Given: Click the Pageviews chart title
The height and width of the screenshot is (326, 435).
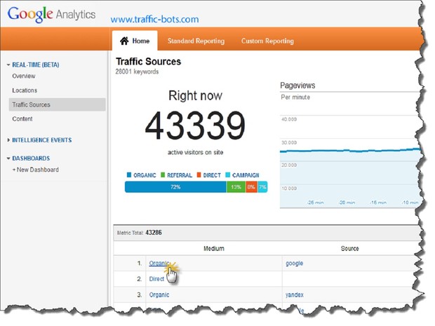Looking at the screenshot, I should [297, 86].
